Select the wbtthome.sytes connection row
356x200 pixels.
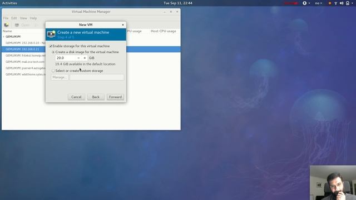click(x=23, y=74)
